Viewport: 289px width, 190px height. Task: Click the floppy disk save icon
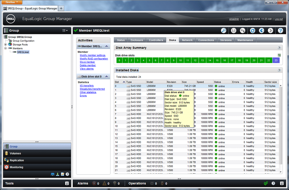pos(234,31)
